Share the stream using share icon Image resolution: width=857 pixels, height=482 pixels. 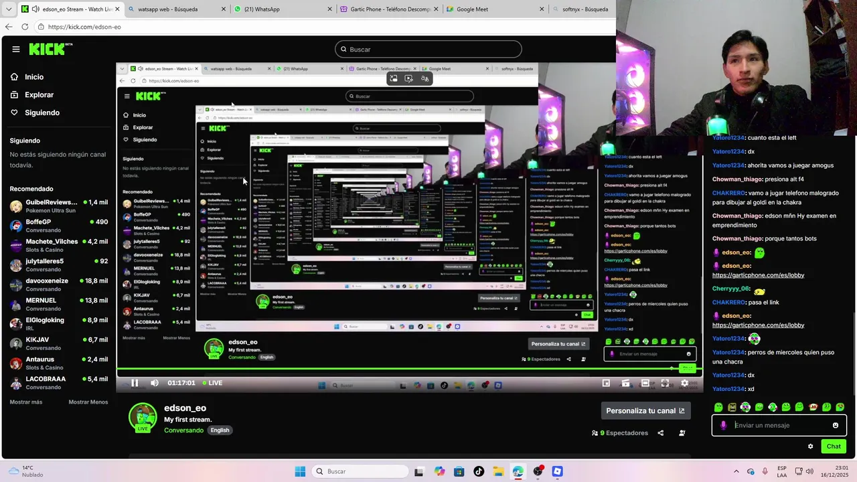point(660,433)
